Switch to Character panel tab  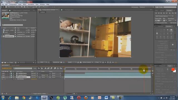coord(160,26)
